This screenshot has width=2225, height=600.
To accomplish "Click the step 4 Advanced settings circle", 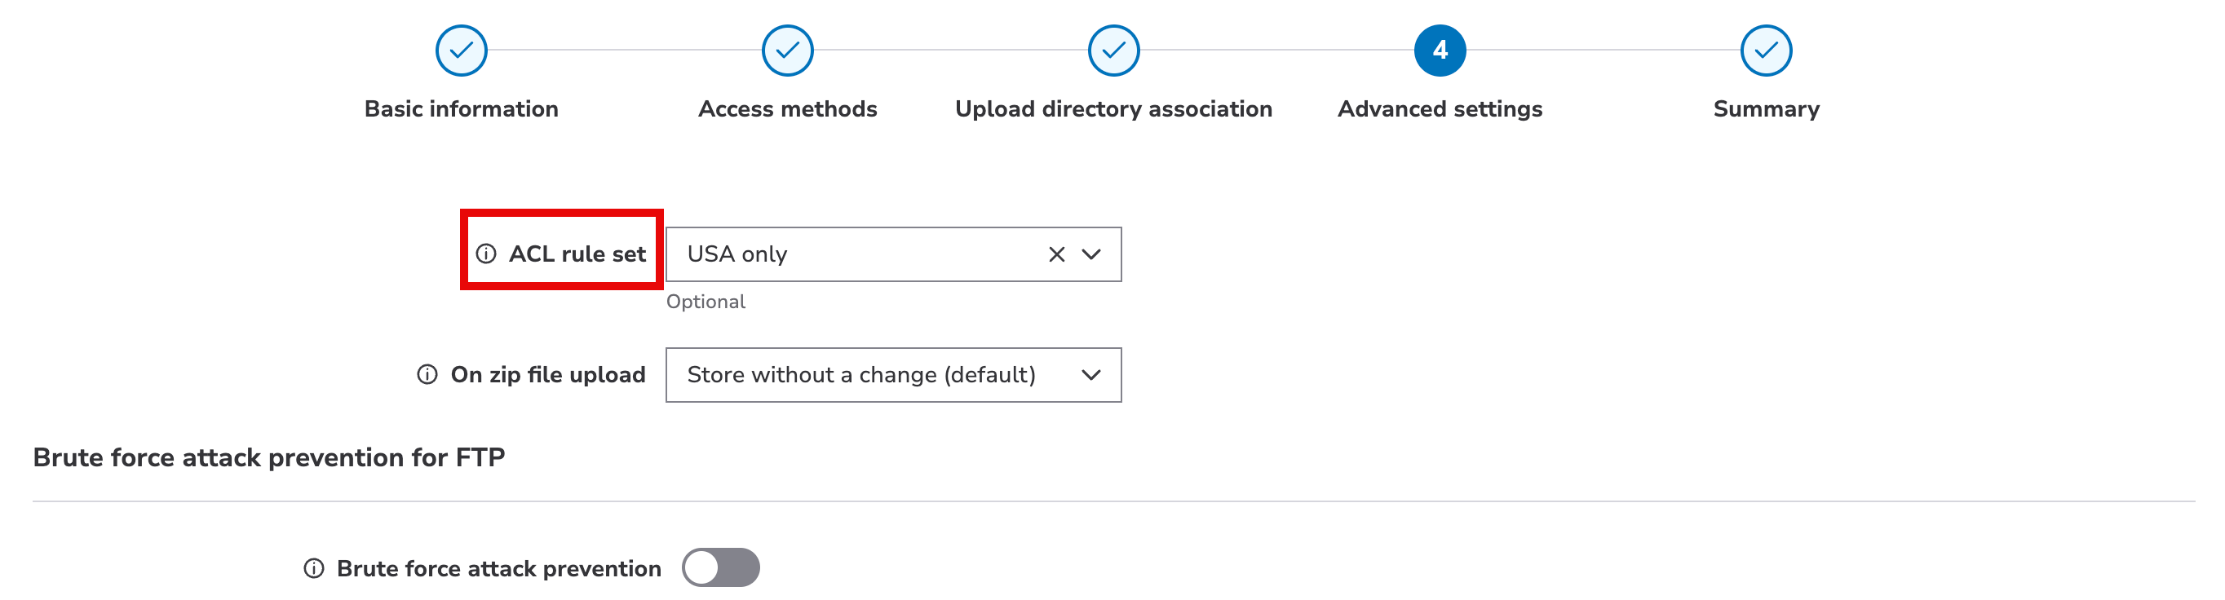I will pos(1439,50).
